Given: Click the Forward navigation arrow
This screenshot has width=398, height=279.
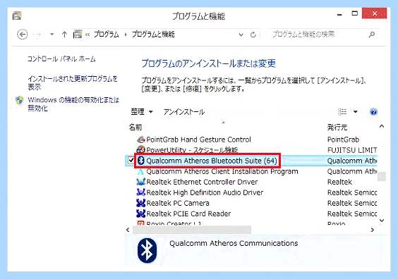Looking at the screenshot, I should (x=37, y=35).
